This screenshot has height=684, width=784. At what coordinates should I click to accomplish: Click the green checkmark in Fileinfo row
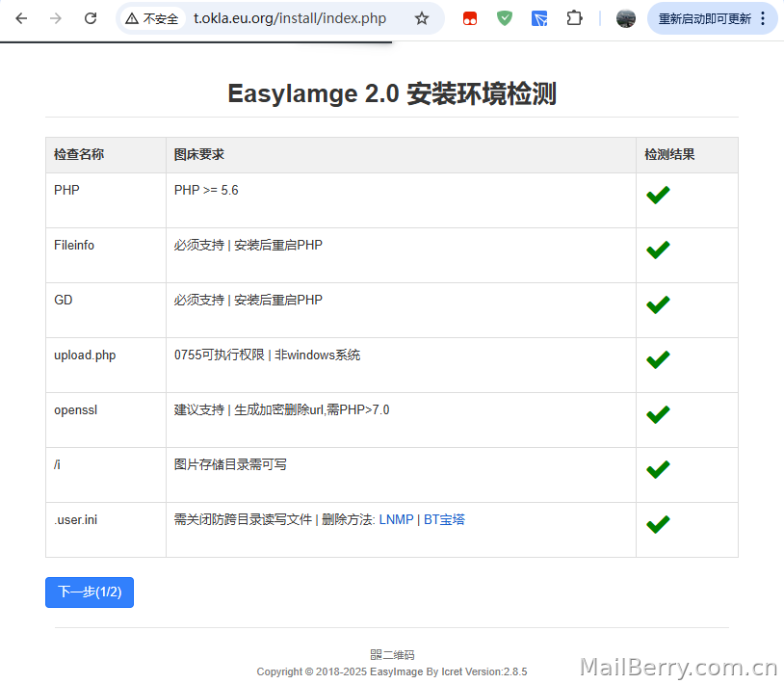click(658, 250)
